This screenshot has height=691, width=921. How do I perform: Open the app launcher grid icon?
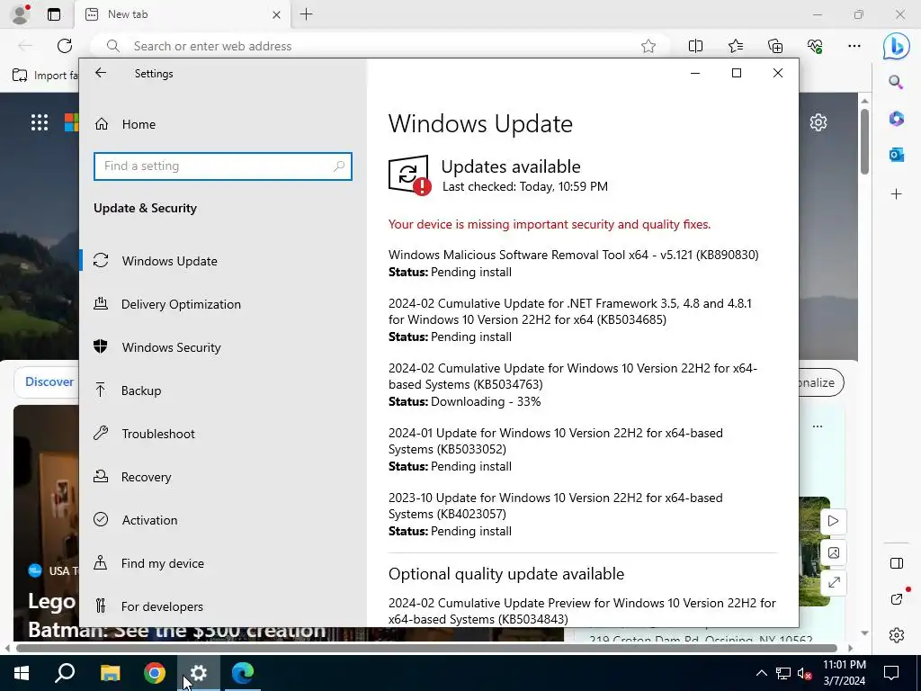(x=40, y=122)
